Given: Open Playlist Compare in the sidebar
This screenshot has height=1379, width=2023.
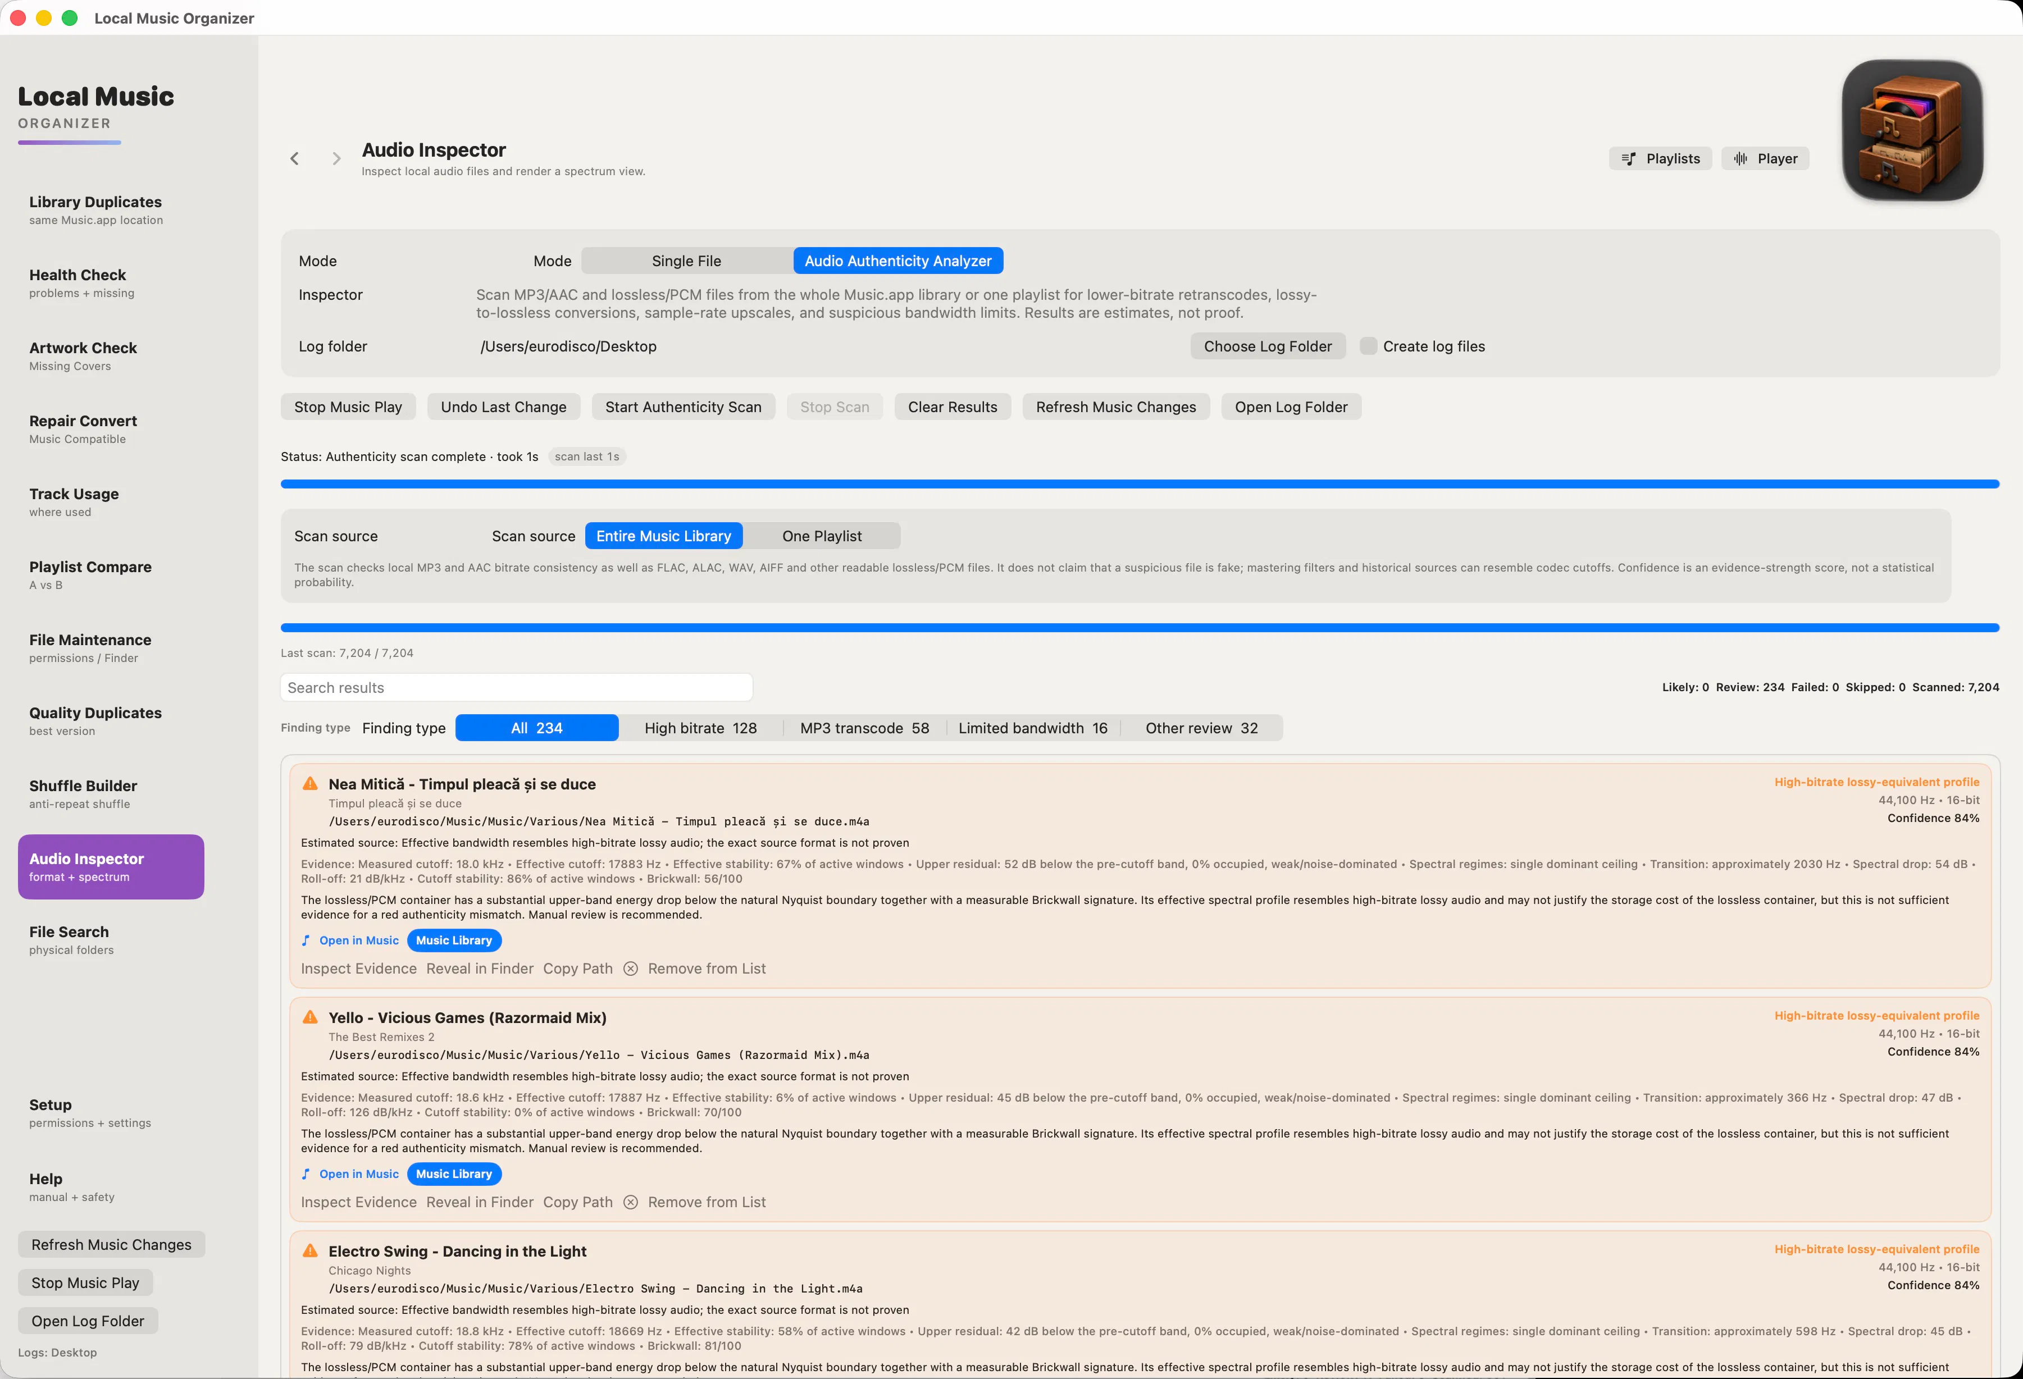Looking at the screenshot, I should [111, 575].
